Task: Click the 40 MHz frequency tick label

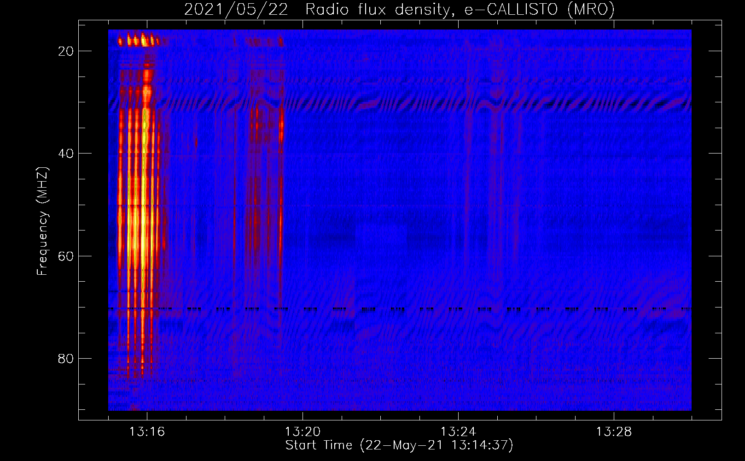Action: point(66,154)
